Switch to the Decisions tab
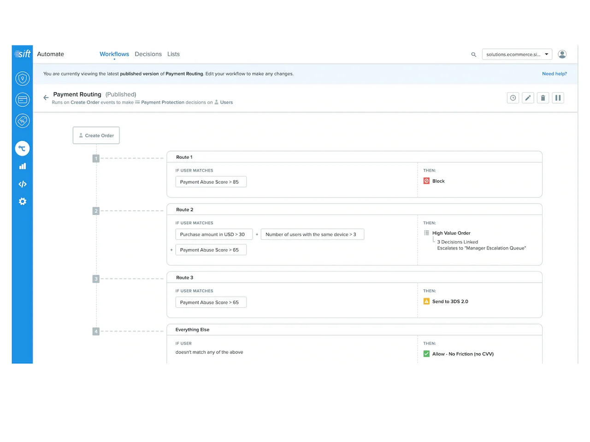Screen dimensions: 590x442 (148, 54)
